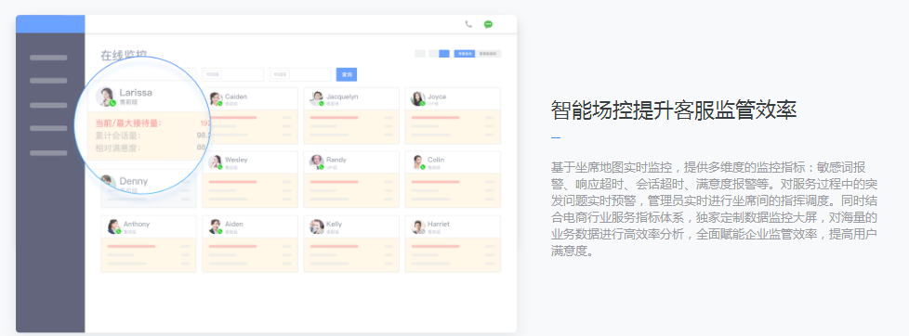Click the red progress bar in Kelly's card
This screenshot has width=909, height=336.
tap(334, 246)
